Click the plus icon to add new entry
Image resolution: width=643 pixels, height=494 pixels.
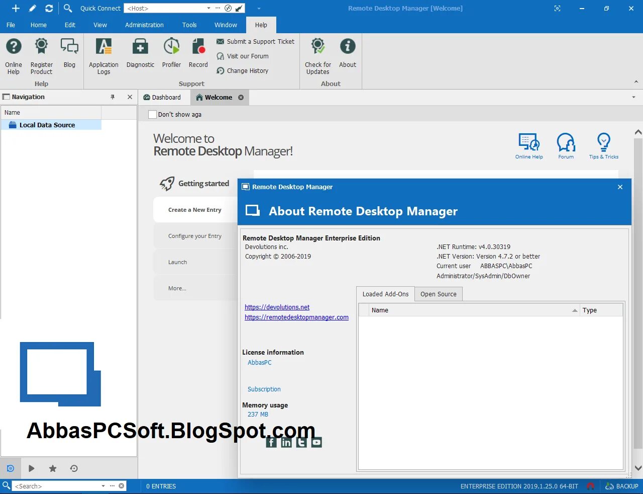click(x=16, y=8)
